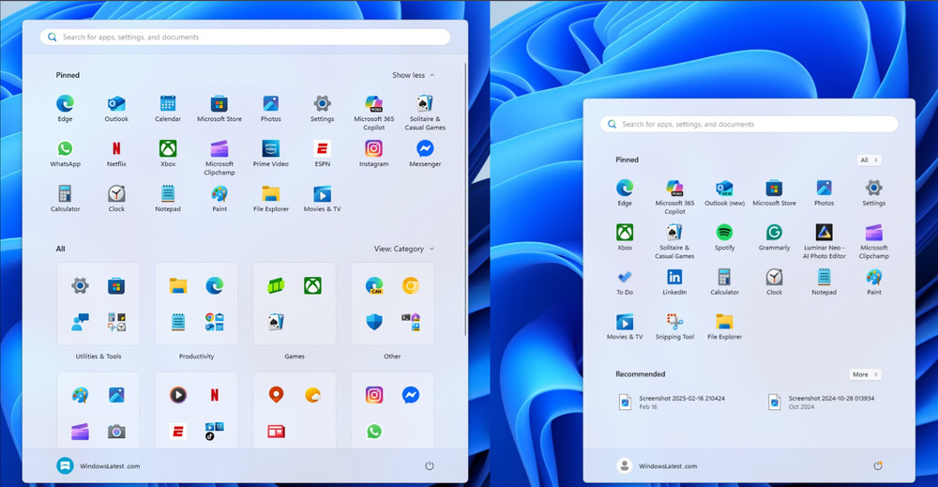Click More in Recommended section
938x487 pixels.
[865, 374]
